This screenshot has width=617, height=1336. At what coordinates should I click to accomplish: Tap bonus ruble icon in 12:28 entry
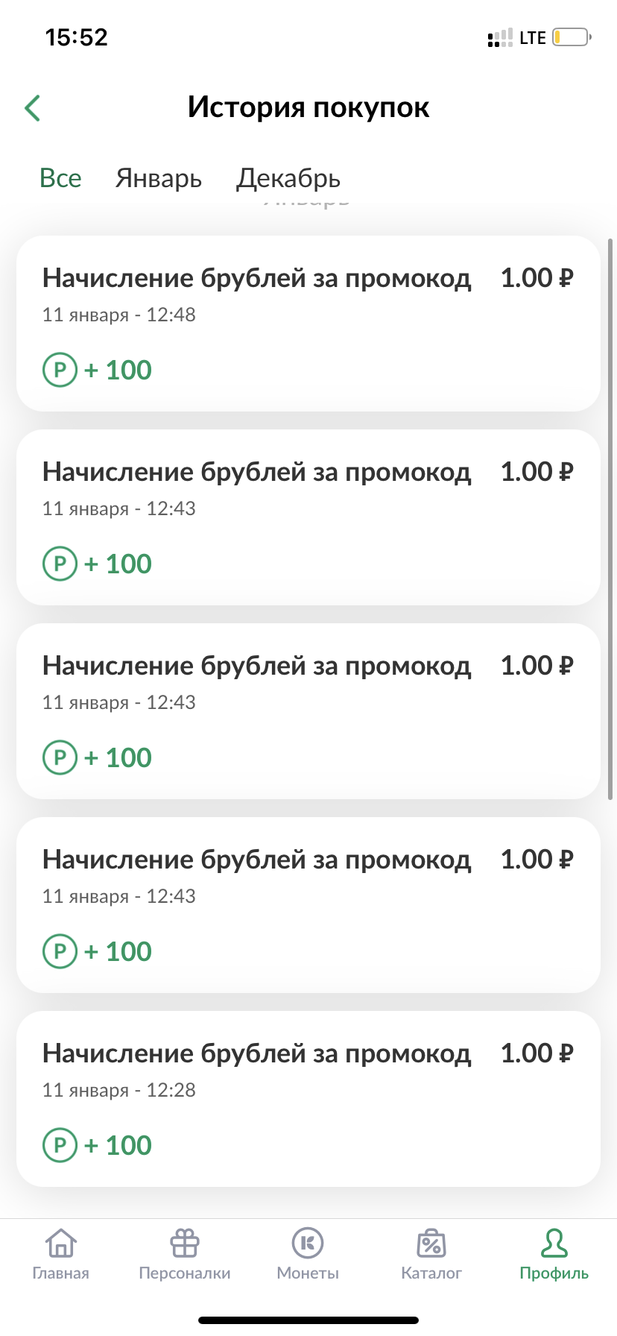click(60, 1145)
